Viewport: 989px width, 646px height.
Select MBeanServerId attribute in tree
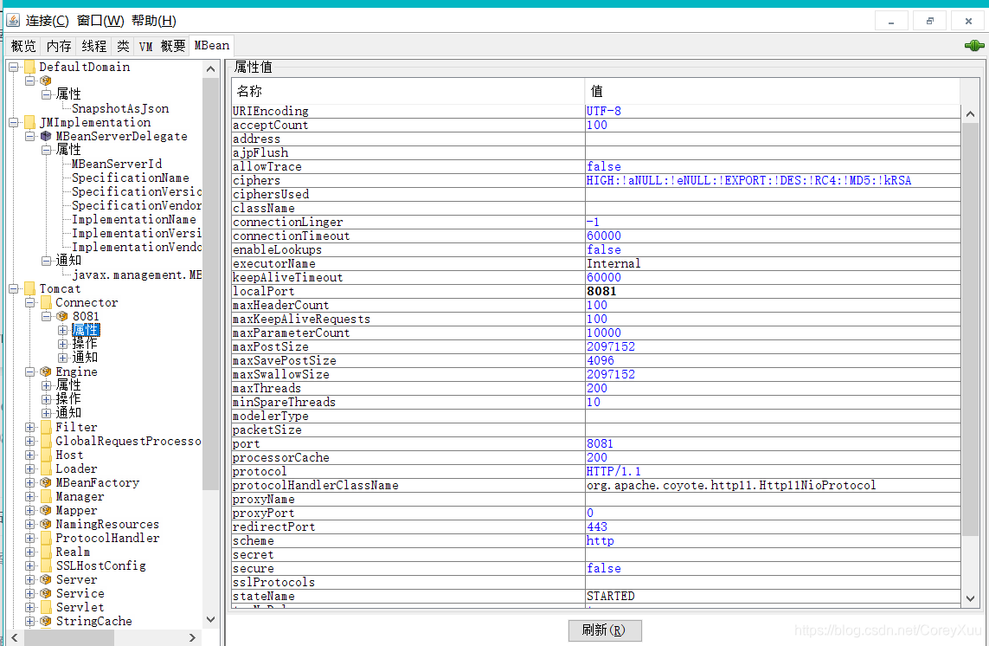point(117,165)
